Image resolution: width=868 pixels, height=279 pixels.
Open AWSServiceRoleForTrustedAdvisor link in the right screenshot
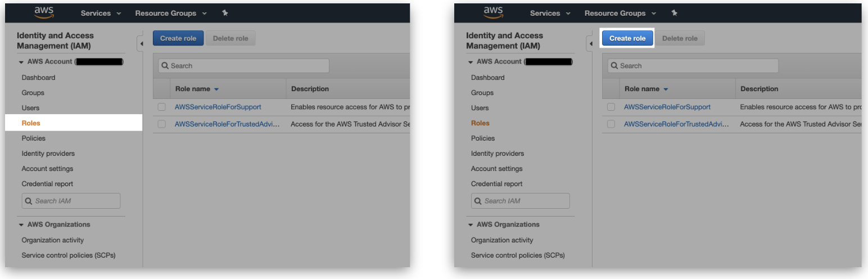(676, 124)
